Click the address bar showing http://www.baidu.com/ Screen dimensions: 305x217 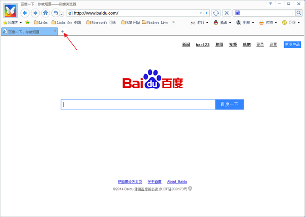[x=134, y=13]
